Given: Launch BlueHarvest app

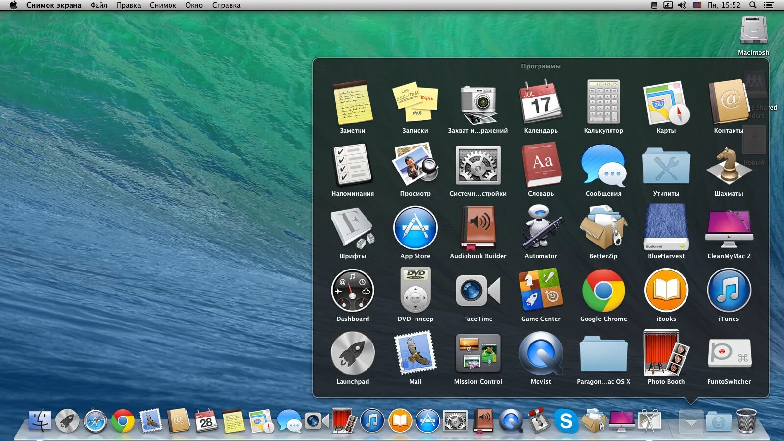Looking at the screenshot, I should [666, 227].
